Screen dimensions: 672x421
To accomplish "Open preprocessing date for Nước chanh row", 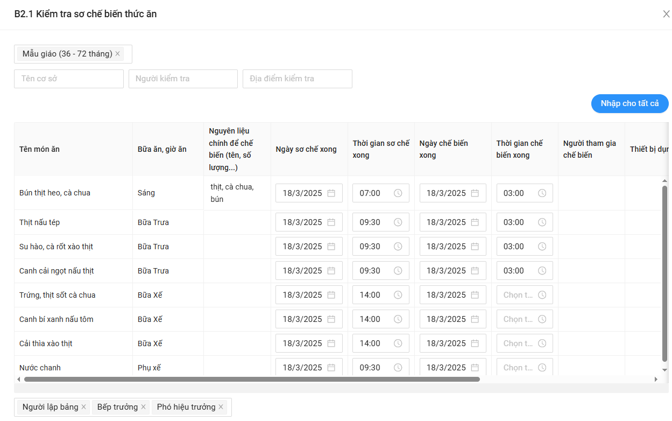I will (x=308, y=368).
